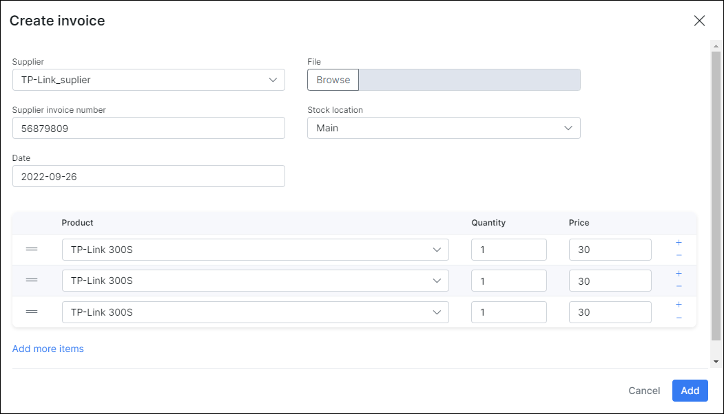724x414 pixels.
Task: Click the second row's Price field
Action: point(610,281)
